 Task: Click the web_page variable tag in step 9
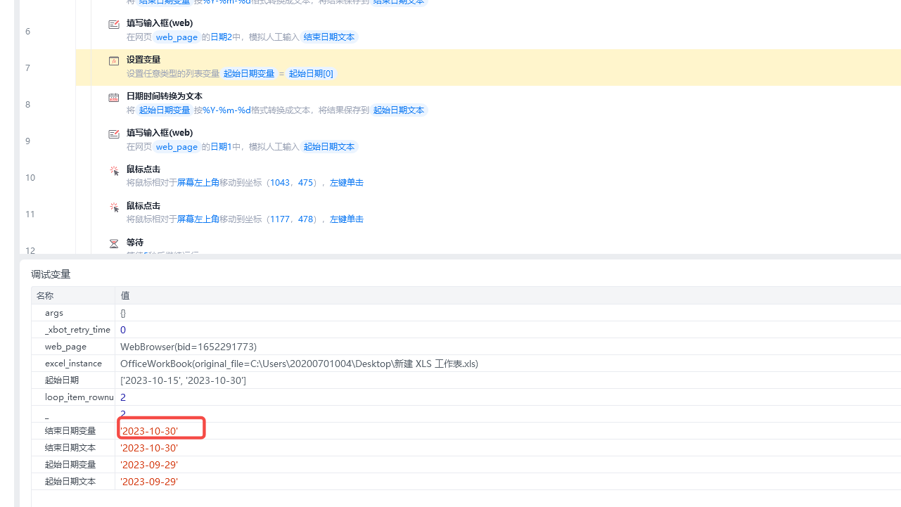click(177, 147)
